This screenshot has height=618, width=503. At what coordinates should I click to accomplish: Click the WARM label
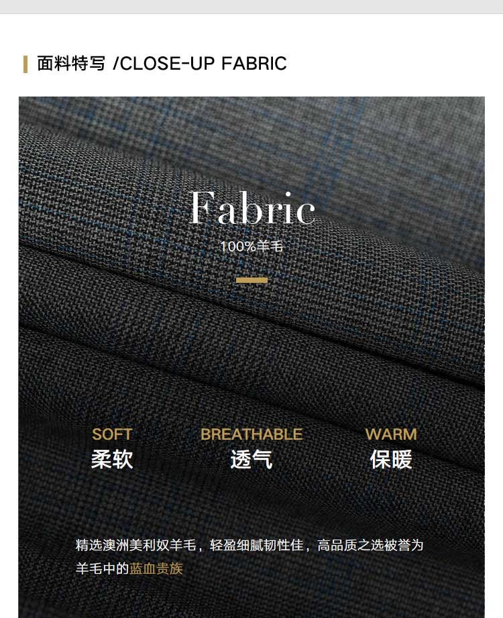click(x=391, y=434)
